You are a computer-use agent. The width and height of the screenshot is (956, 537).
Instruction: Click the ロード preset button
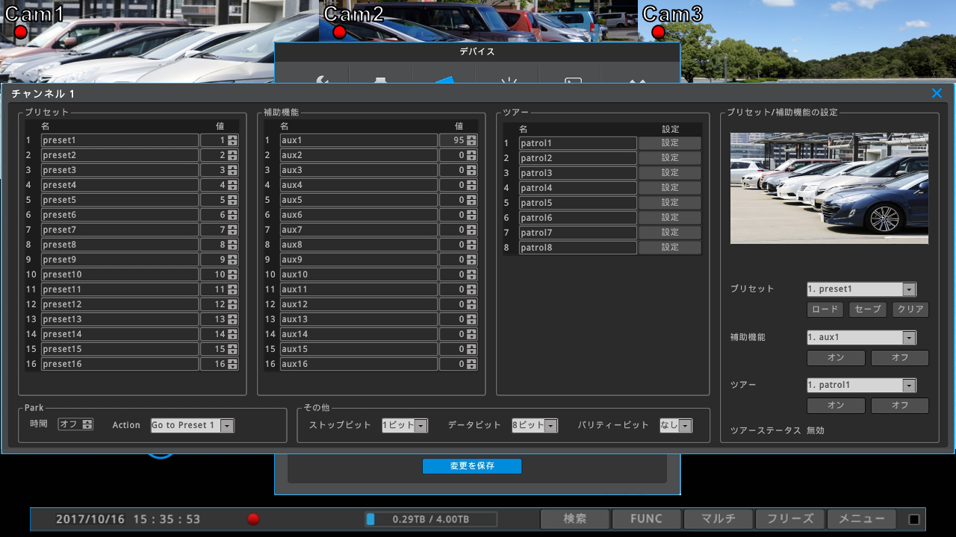825,310
